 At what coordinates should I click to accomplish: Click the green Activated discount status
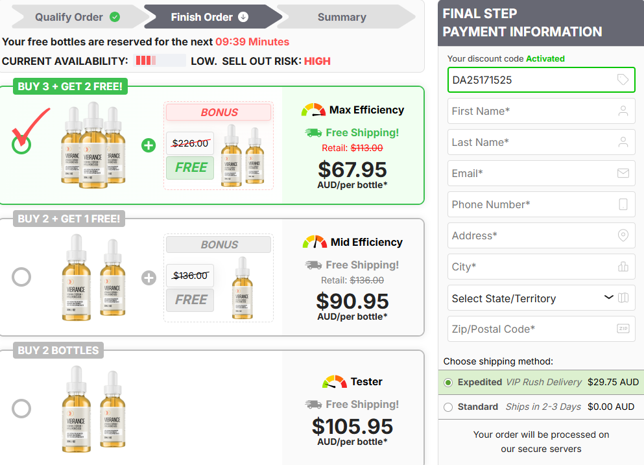(x=545, y=59)
